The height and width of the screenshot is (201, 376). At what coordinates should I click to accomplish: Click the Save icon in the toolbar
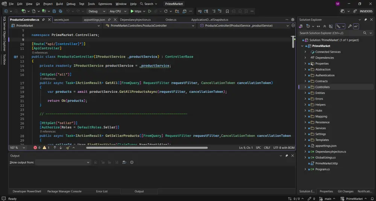(x=55, y=11)
